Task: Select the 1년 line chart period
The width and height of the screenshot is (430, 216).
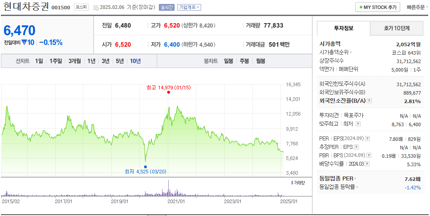Action: [91, 61]
